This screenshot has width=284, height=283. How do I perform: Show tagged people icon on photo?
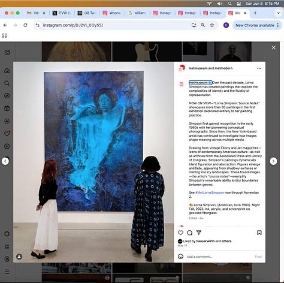(x=19, y=257)
